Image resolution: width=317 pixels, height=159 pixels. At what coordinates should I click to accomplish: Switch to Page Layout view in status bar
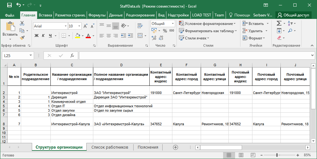tap(241, 155)
